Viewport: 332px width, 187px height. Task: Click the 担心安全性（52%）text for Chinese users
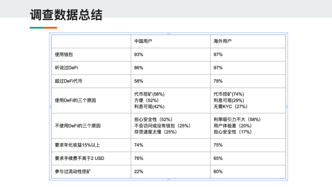click(153, 120)
